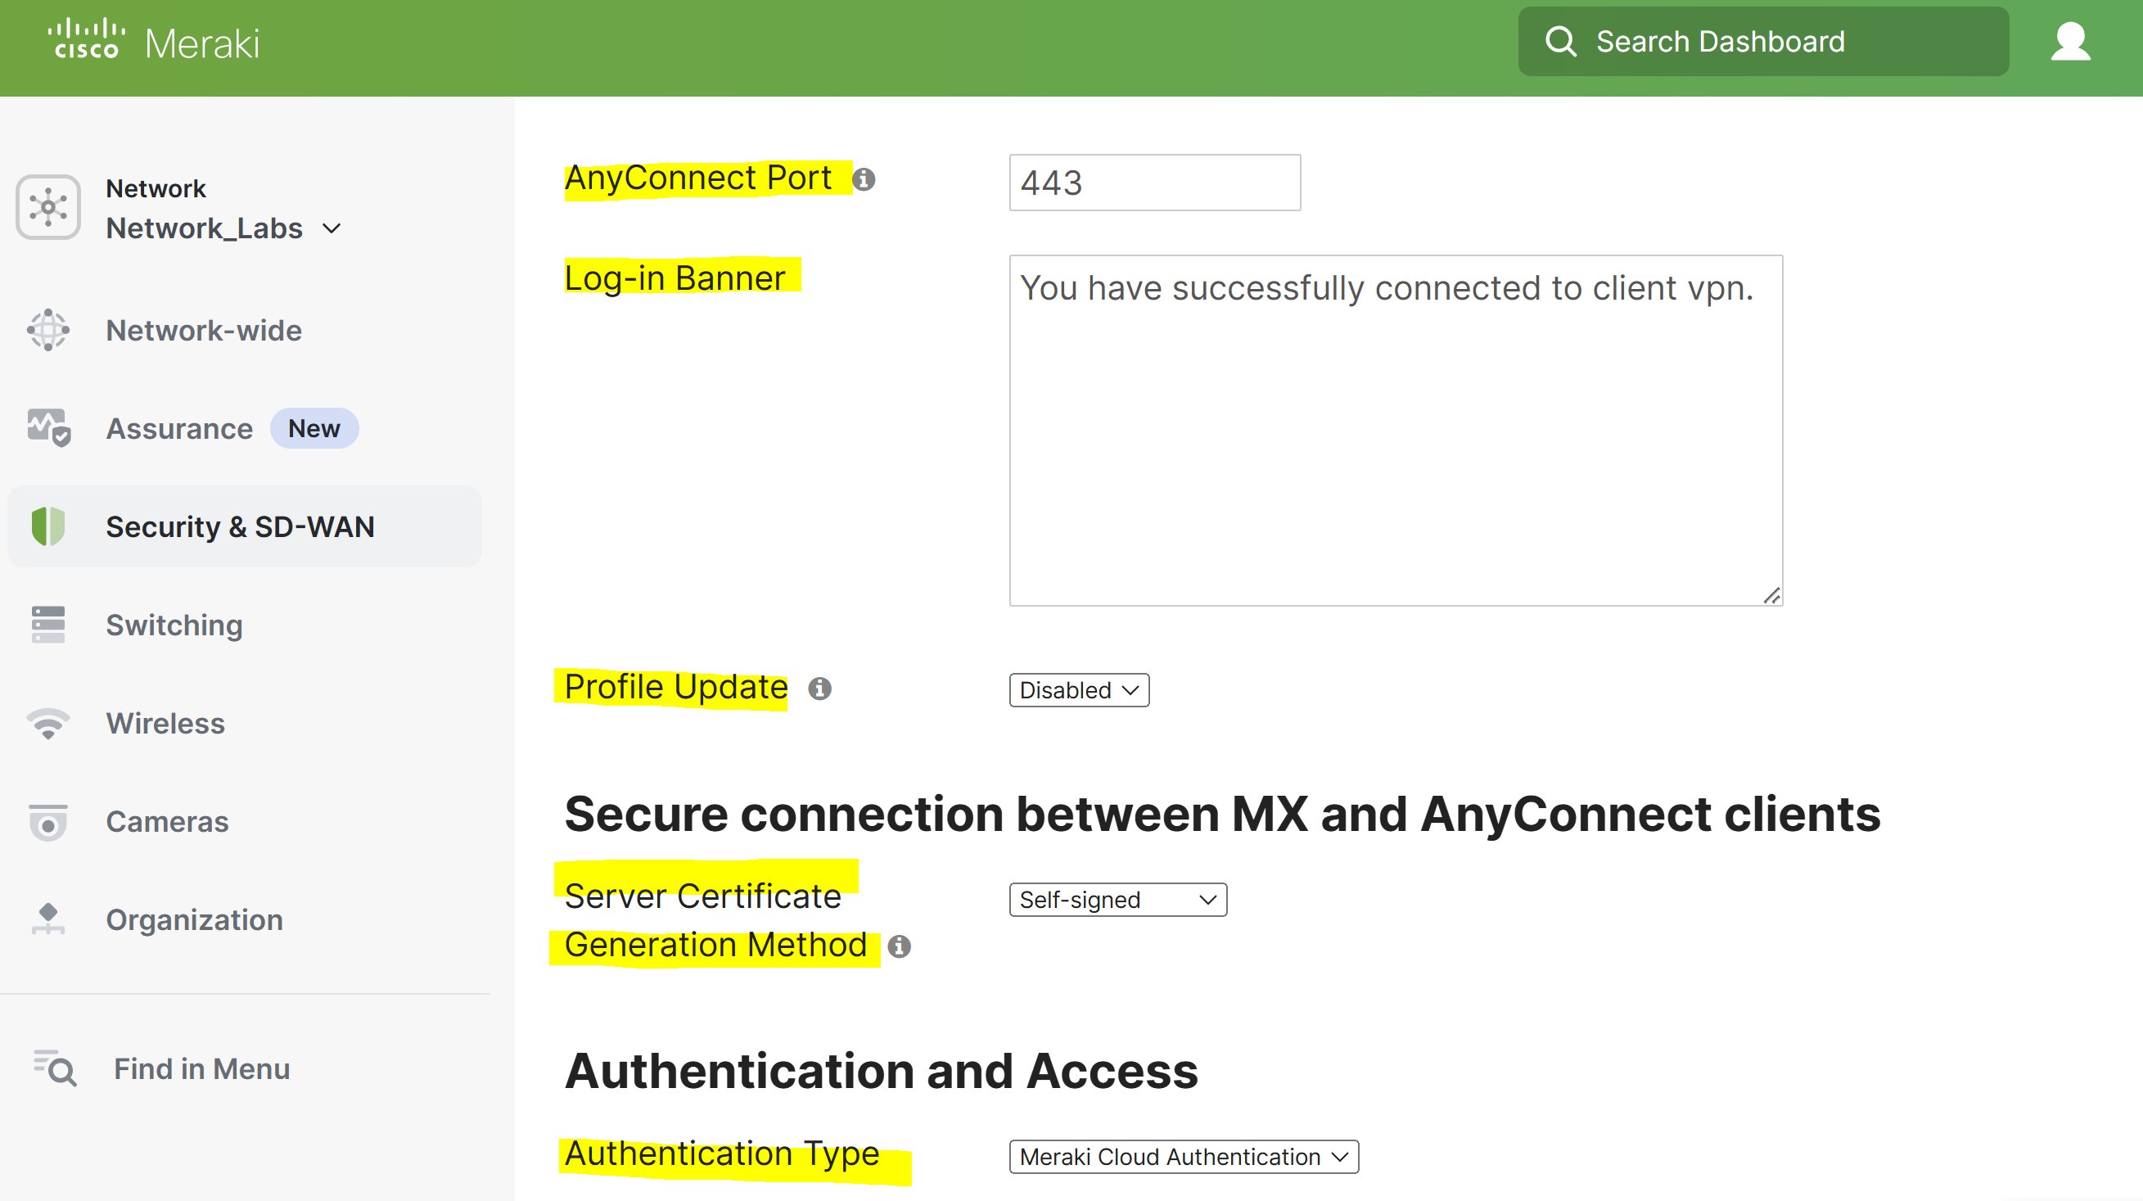Click the Cisco Meraki logo
Viewport: 2143px width, 1201px height.
click(x=153, y=41)
